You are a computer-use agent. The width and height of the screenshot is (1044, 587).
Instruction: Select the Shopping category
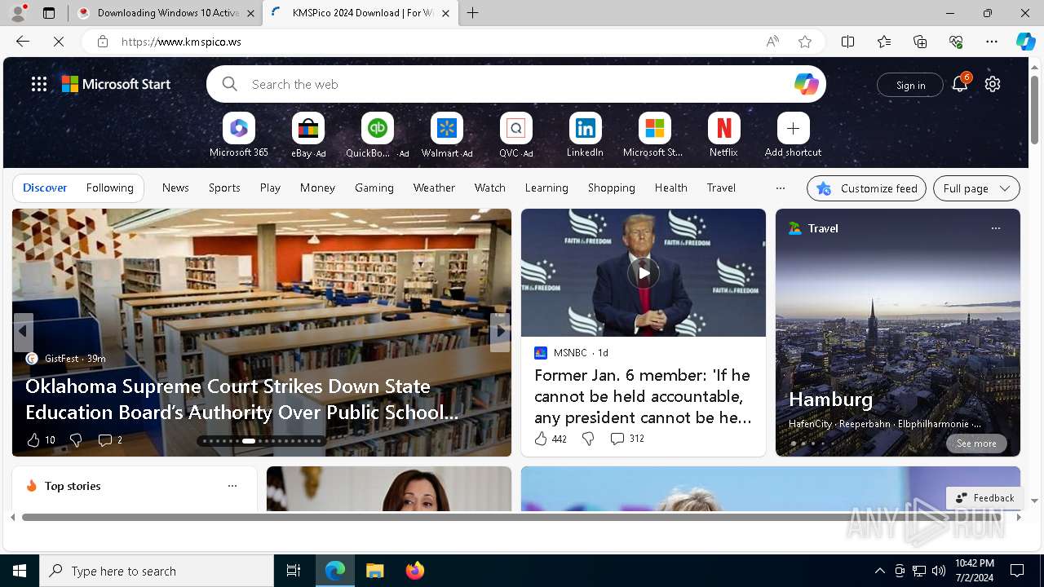click(x=611, y=188)
